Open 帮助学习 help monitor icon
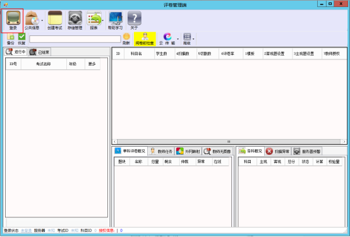 click(116, 18)
